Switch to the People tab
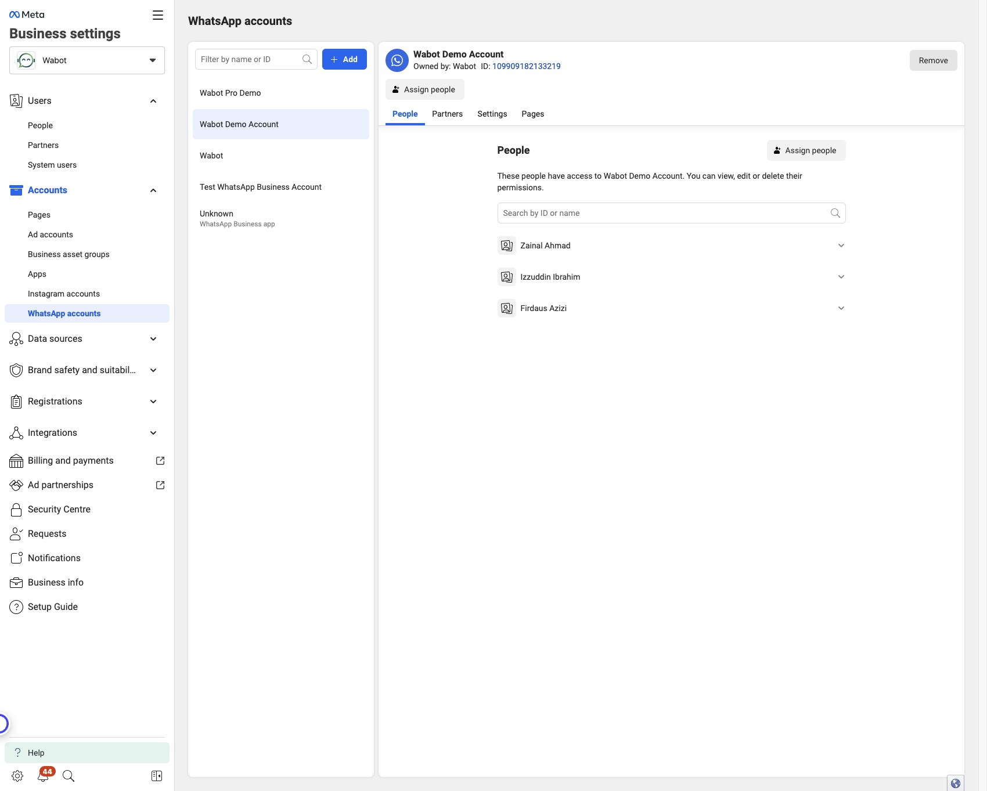Image resolution: width=987 pixels, height=791 pixels. [405, 114]
